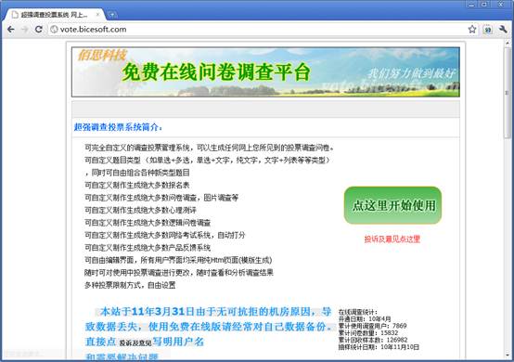Click the 累计回收样本数: 126982 statistic

373,340
